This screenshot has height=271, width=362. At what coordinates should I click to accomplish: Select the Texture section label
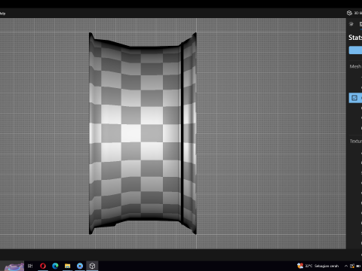pyautogui.click(x=356, y=142)
